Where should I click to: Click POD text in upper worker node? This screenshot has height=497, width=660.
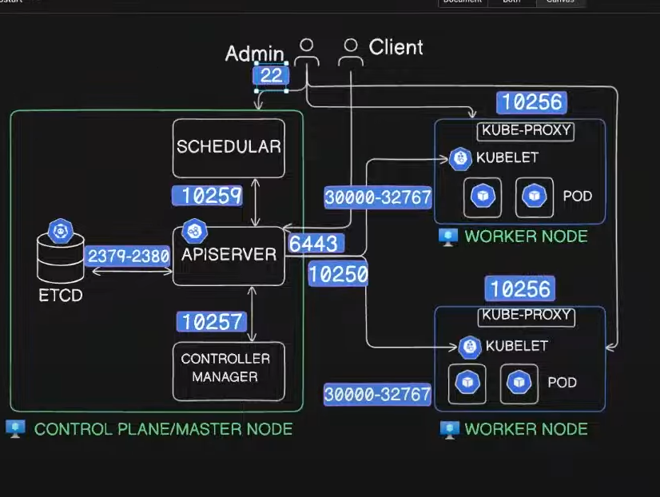pos(578,196)
